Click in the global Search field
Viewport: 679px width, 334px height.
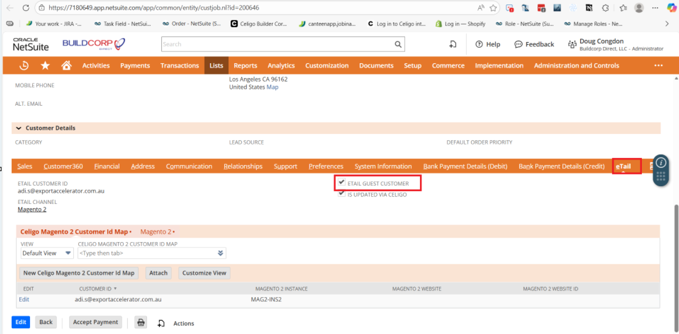[277, 44]
